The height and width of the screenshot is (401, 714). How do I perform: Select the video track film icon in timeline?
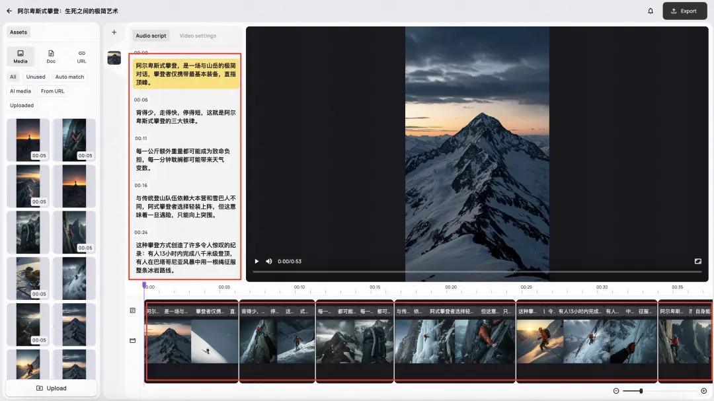click(x=132, y=341)
